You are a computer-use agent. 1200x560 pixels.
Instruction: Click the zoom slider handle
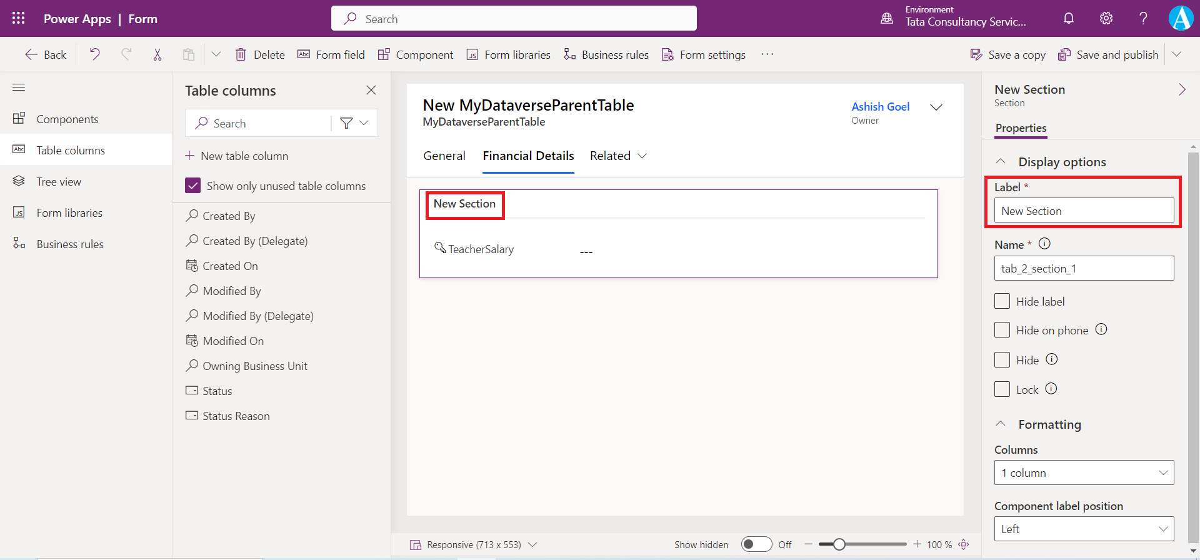click(x=839, y=544)
